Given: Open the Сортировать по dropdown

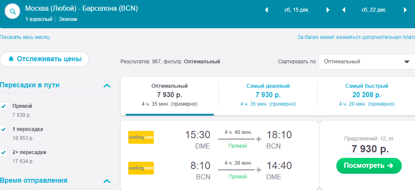Looking at the screenshot, I should coord(367,62).
